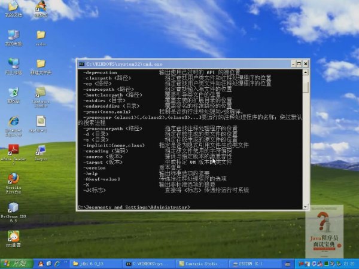Open the My Computer desktop icon

coord(14,38)
